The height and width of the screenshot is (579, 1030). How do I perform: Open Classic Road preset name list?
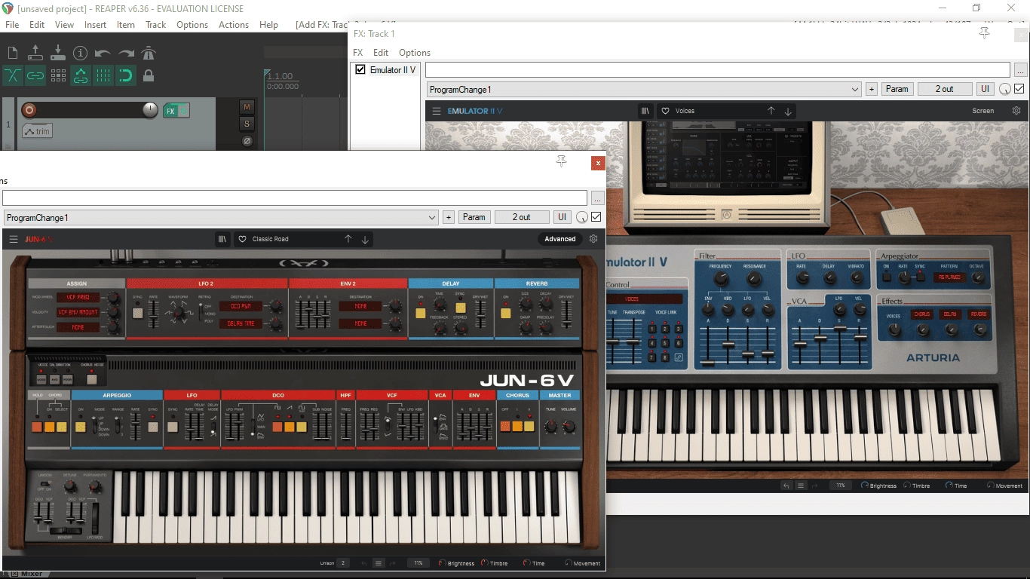[270, 239]
